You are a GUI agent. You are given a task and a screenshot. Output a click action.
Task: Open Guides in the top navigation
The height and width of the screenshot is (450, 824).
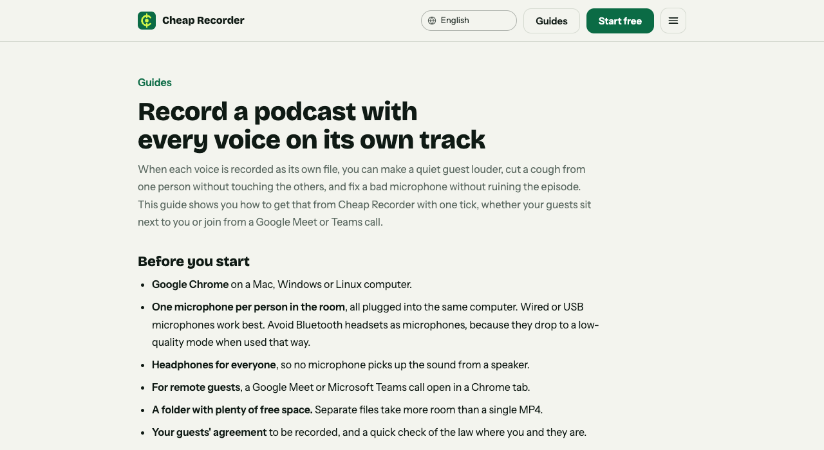tap(552, 21)
